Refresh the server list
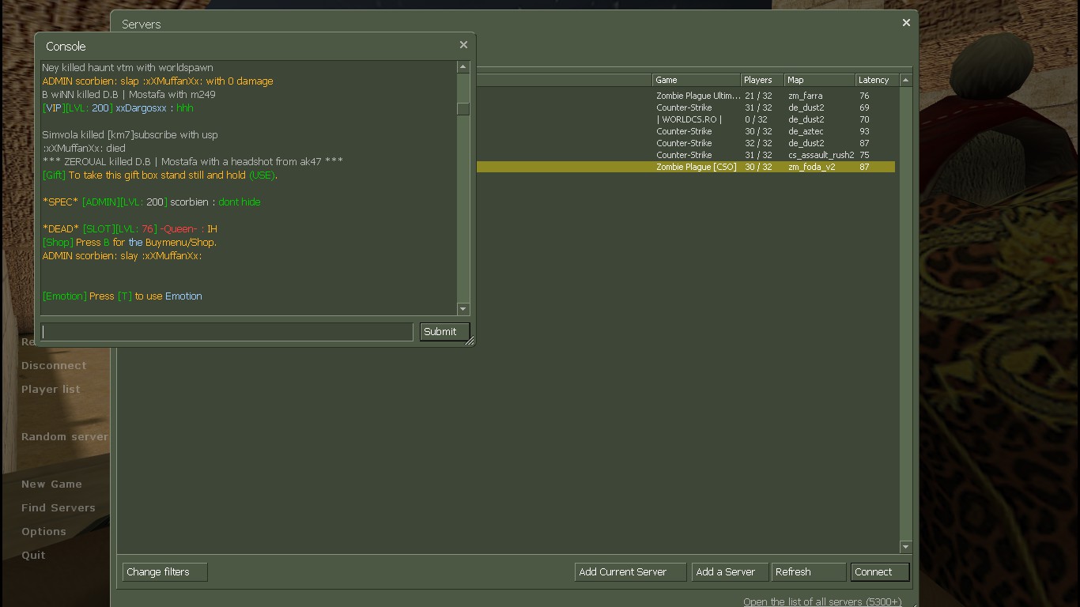 pos(807,571)
